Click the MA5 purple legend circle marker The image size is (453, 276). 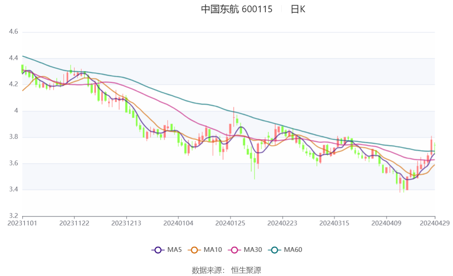158,250
